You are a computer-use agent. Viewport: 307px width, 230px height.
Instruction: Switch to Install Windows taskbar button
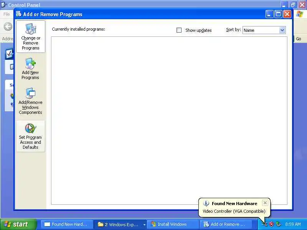click(172, 224)
